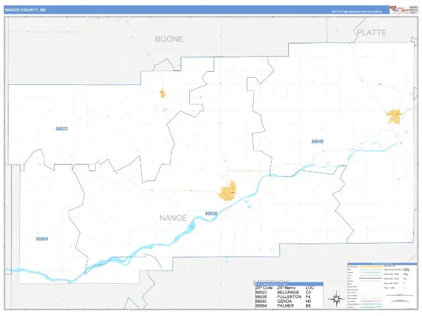Image resolution: width=422 pixels, height=316 pixels.
Task: Select the BOONE county label
Action: tap(169, 39)
